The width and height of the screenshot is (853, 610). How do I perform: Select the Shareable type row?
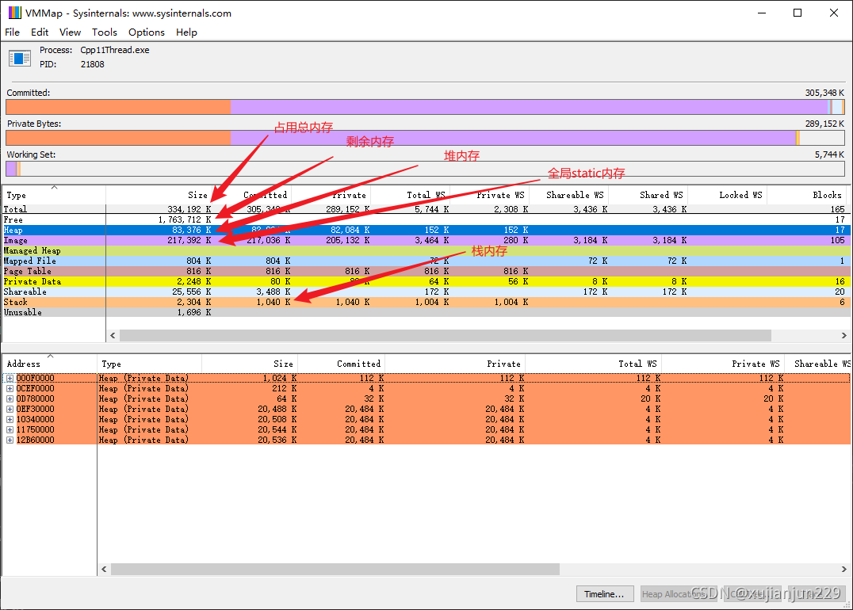tap(426, 292)
